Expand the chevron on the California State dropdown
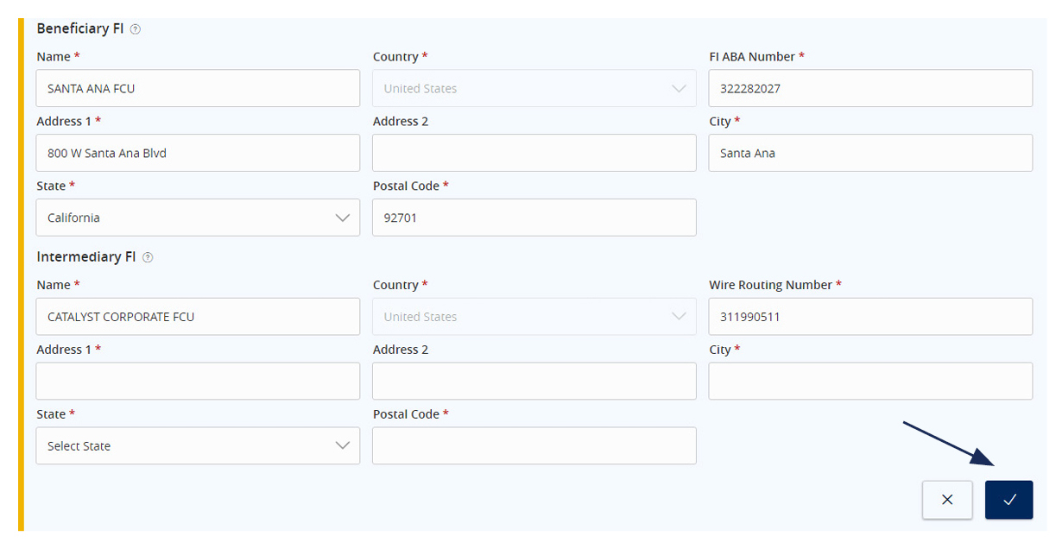This screenshot has height=549, width=1062. tap(344, 218)
